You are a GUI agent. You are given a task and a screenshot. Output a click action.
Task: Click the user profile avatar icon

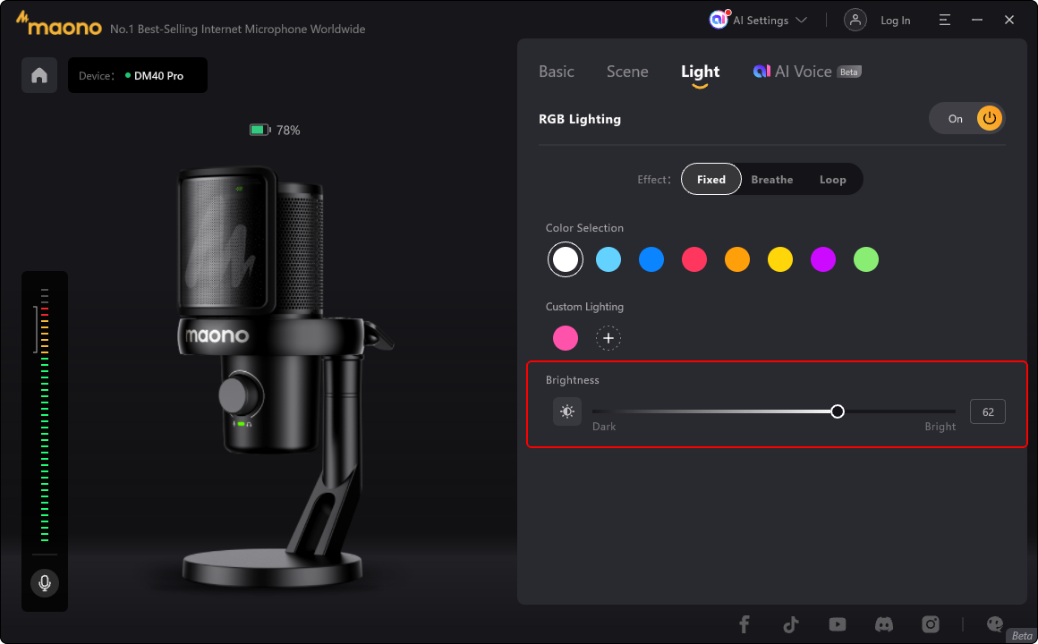[855, 20]
